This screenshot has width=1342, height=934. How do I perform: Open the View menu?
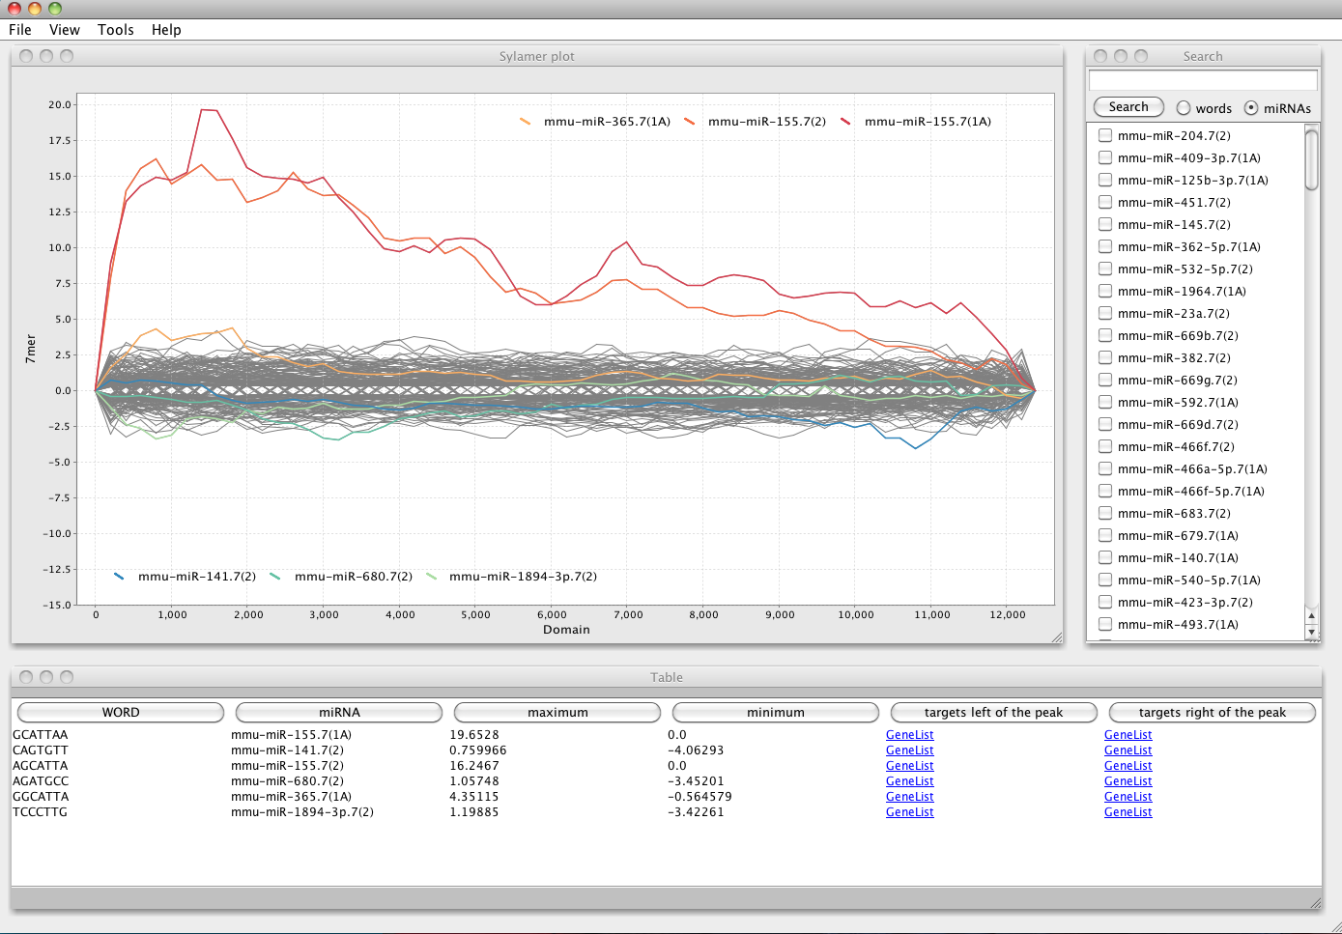[65, 30]
